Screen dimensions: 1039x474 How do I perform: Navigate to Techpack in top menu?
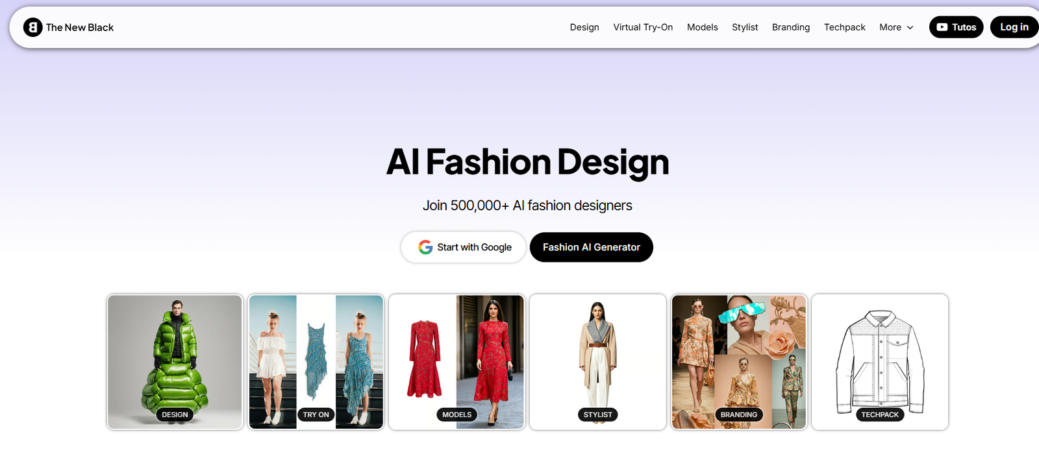click(x=844, y=27)
